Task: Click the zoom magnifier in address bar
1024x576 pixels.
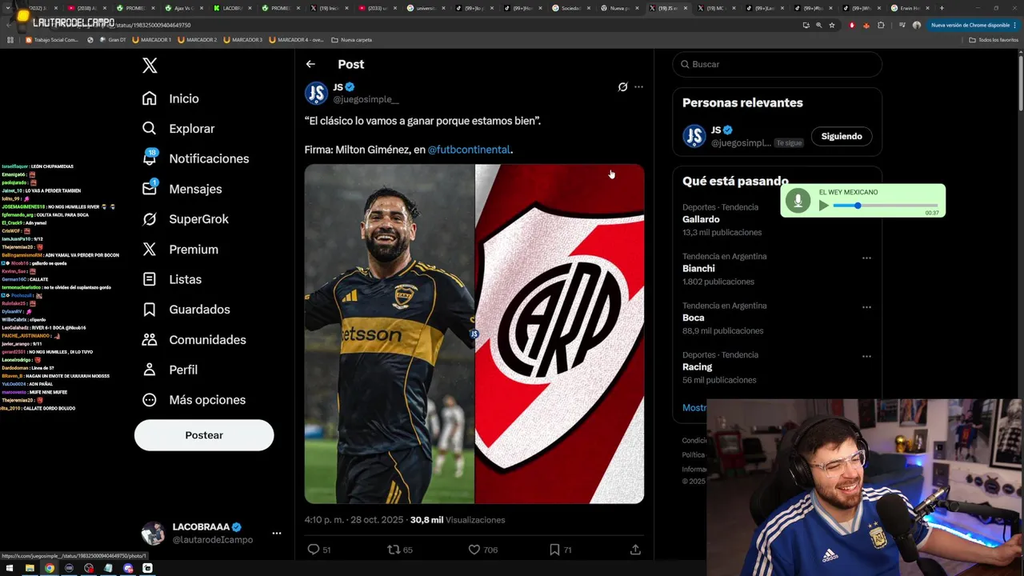Action: [818, 25]
